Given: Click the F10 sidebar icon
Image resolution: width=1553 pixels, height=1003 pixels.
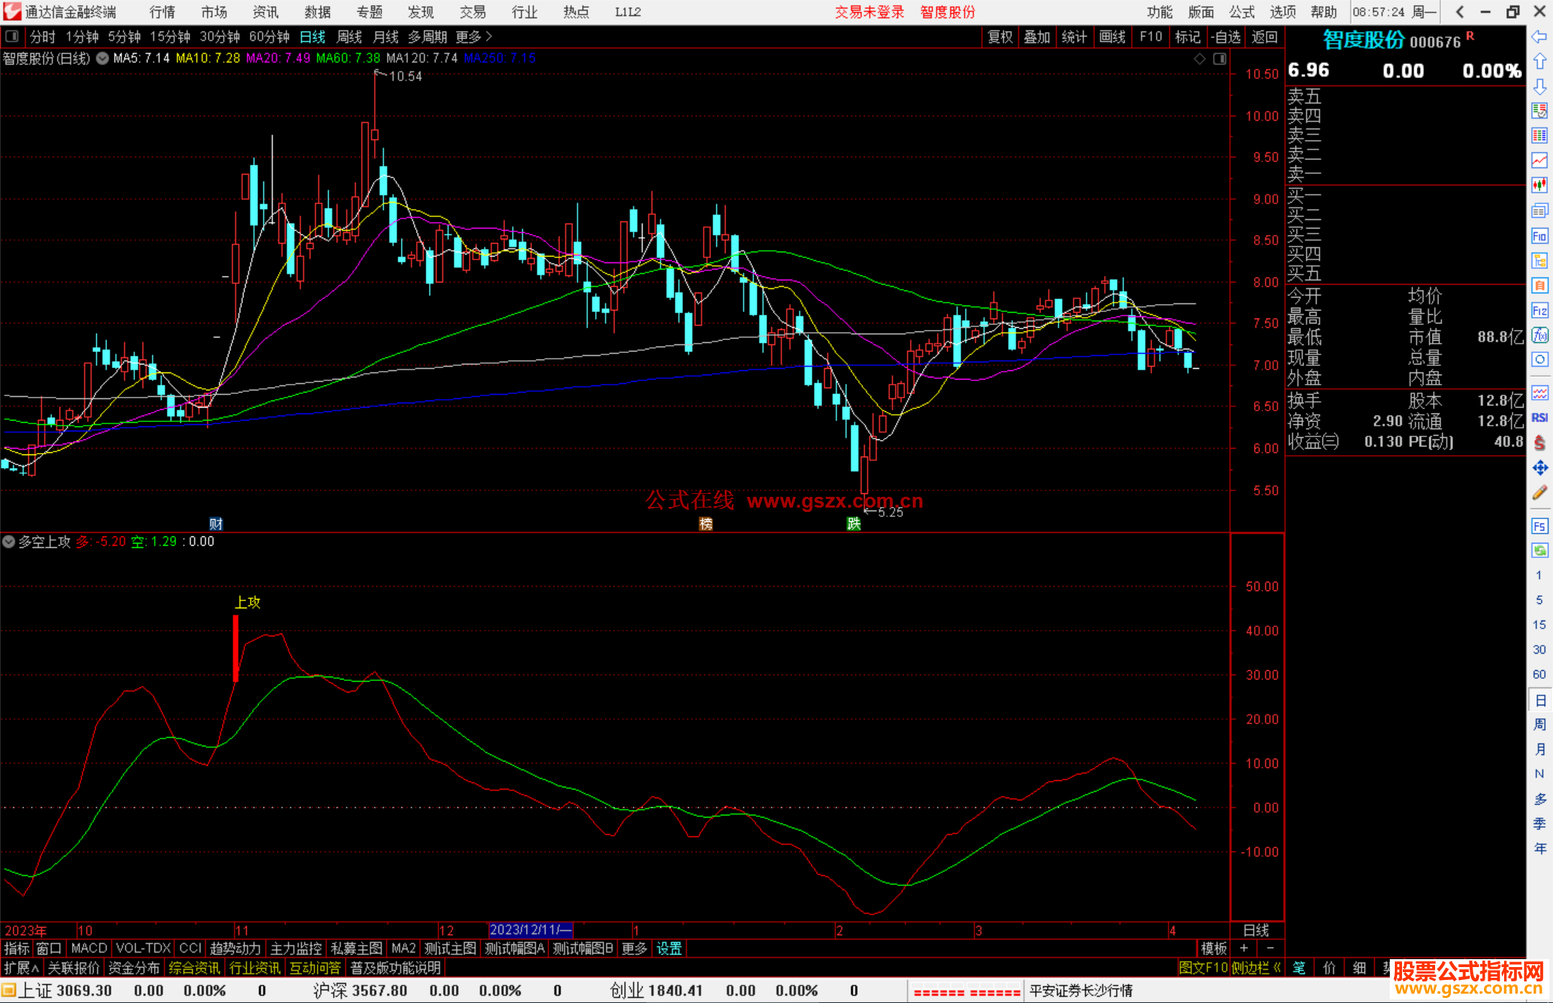Looking at the screenshot, I should [x=1539, y=237].
